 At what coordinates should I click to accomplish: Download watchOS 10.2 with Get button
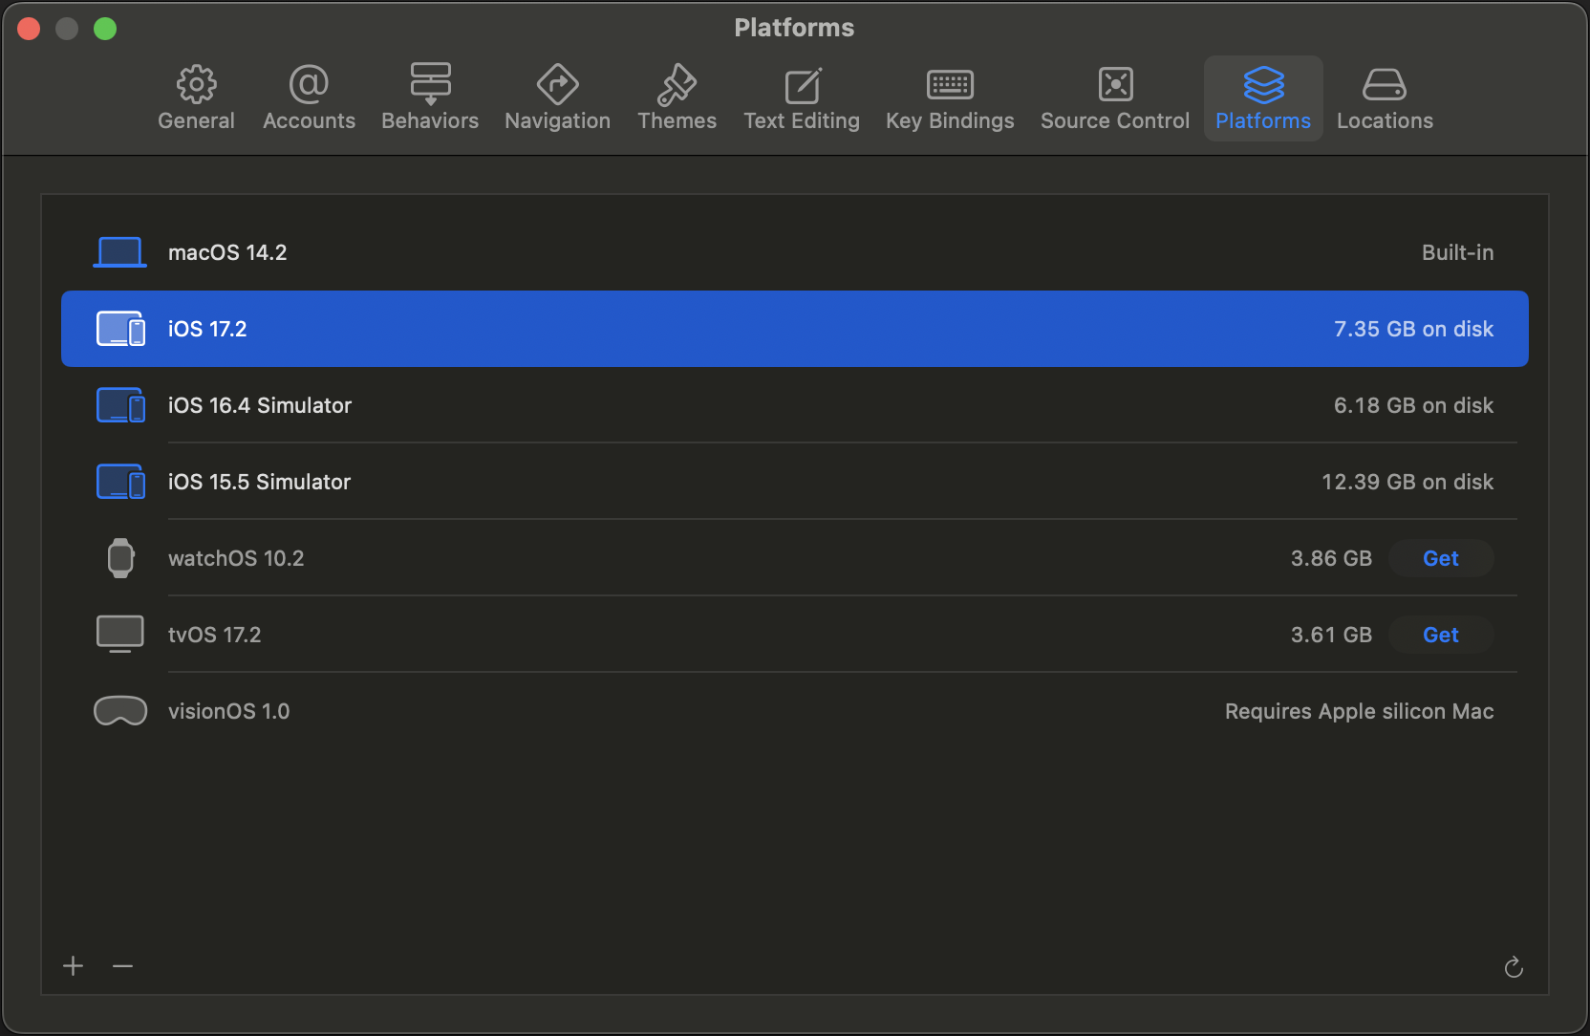[1440, 558]
